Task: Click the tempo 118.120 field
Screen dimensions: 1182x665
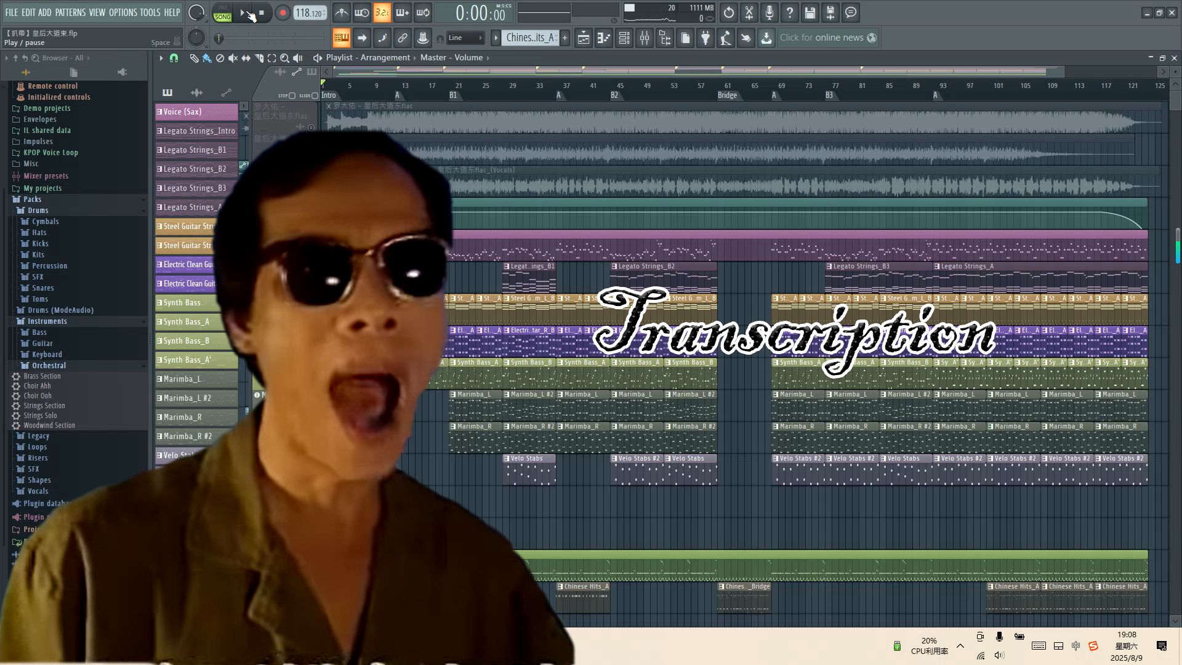Action: coord(310,13)
